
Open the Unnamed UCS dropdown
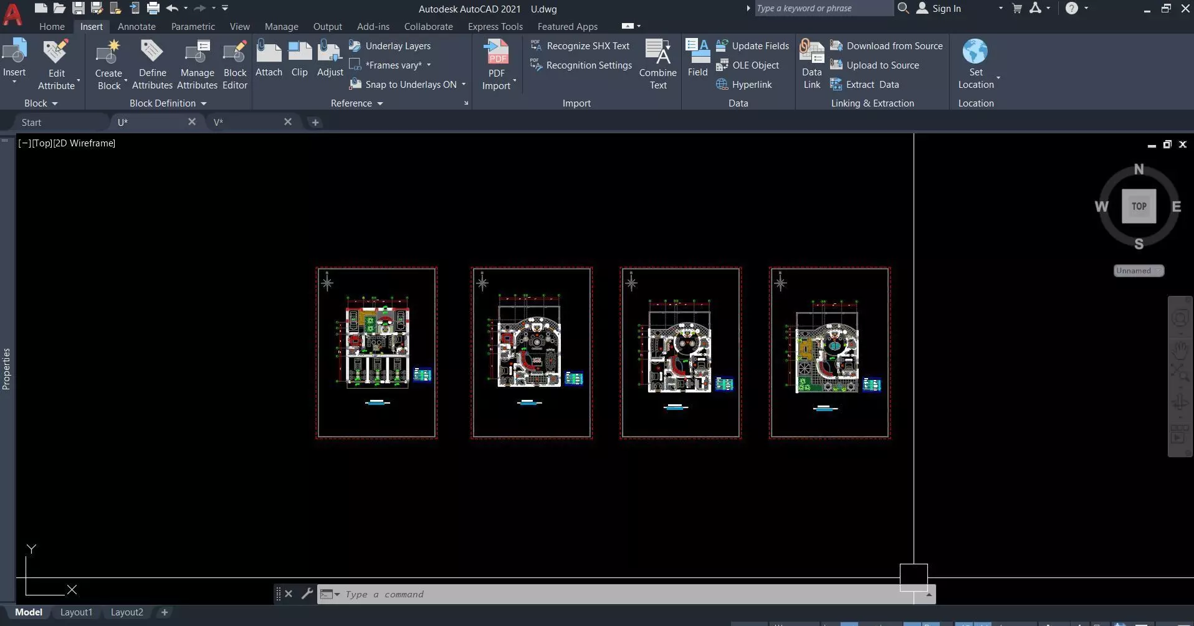point(1139,271)
